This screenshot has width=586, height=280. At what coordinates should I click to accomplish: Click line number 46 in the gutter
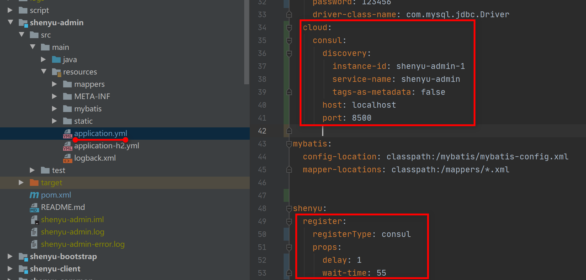[262, 183]
